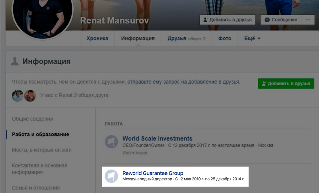Send a message with the Сообщение button
This screenshot has height=193, width=319.
(281, 20)
